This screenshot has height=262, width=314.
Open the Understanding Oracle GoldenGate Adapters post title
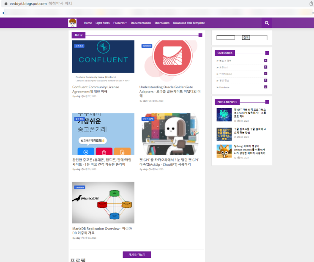click(x=170, y=91)
